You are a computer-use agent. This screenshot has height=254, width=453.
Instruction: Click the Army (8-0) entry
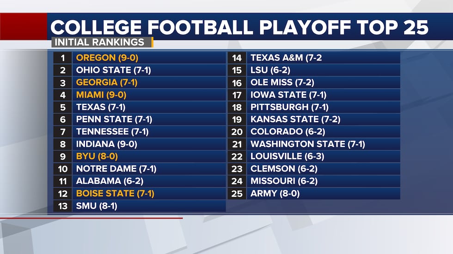(314, 194)
